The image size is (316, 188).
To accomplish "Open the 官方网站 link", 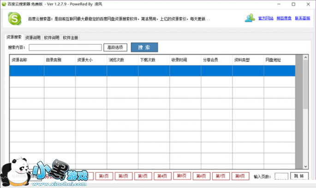I will [266, 18].
